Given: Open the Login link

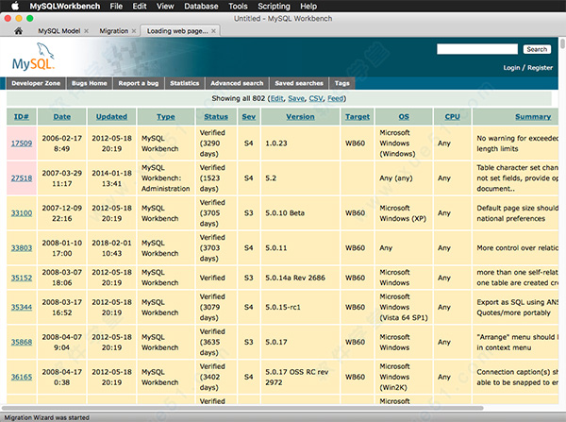Looking at the screenshot, I should (511, 68).
